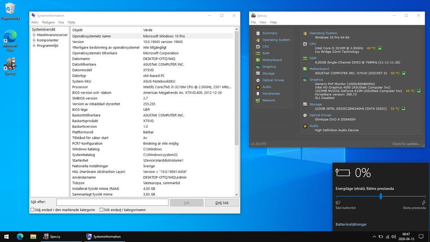Select the RAM sidebar icon in Speccy

258,53
